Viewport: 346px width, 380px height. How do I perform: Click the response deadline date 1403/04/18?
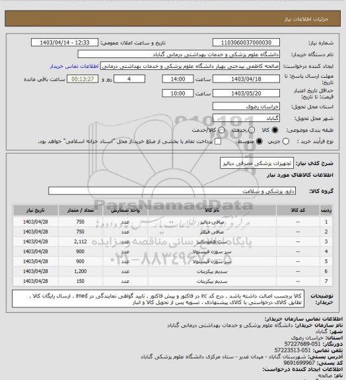click(x=246, y=79)
